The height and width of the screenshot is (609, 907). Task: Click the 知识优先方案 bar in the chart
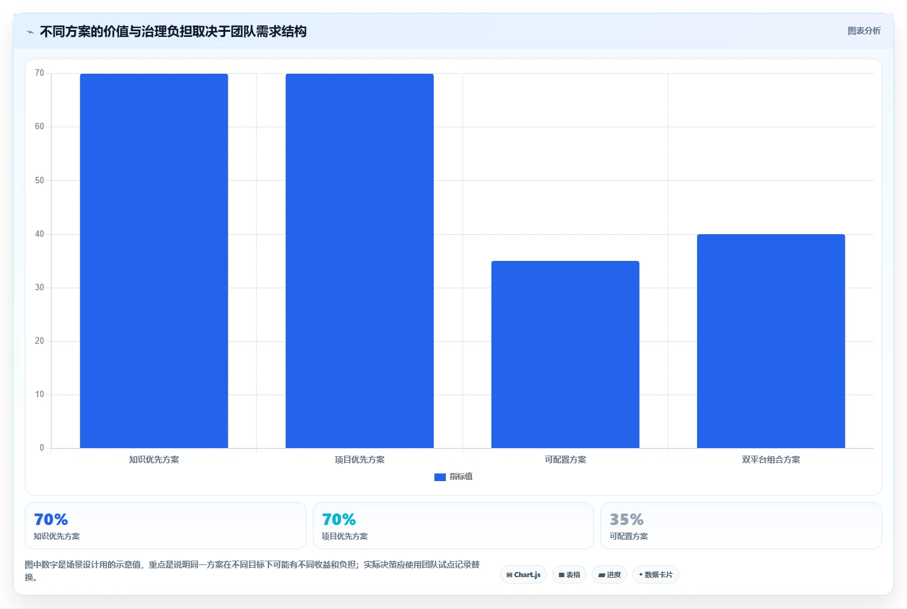tap(154, 261)
